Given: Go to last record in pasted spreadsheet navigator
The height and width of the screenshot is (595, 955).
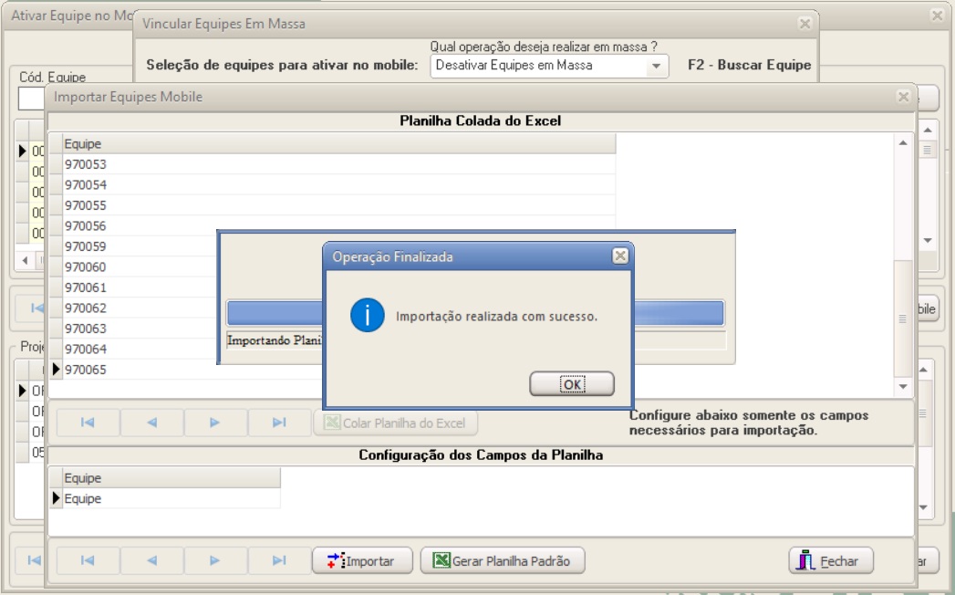Looking at the screenshot, I should [279, 423].
